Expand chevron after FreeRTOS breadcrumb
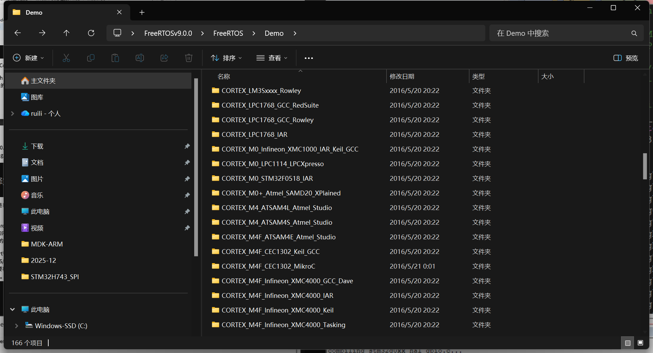This screenshot has height=353, width=653. (x=254, y=33)
